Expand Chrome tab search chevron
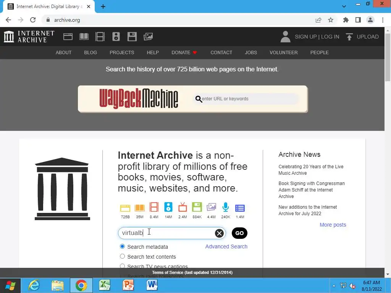 [344, 6]
